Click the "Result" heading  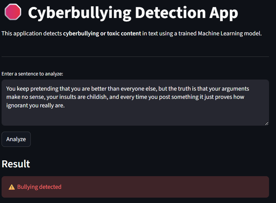point(16,164)
